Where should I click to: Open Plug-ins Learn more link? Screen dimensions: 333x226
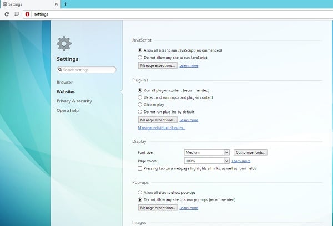coord(189,120)
